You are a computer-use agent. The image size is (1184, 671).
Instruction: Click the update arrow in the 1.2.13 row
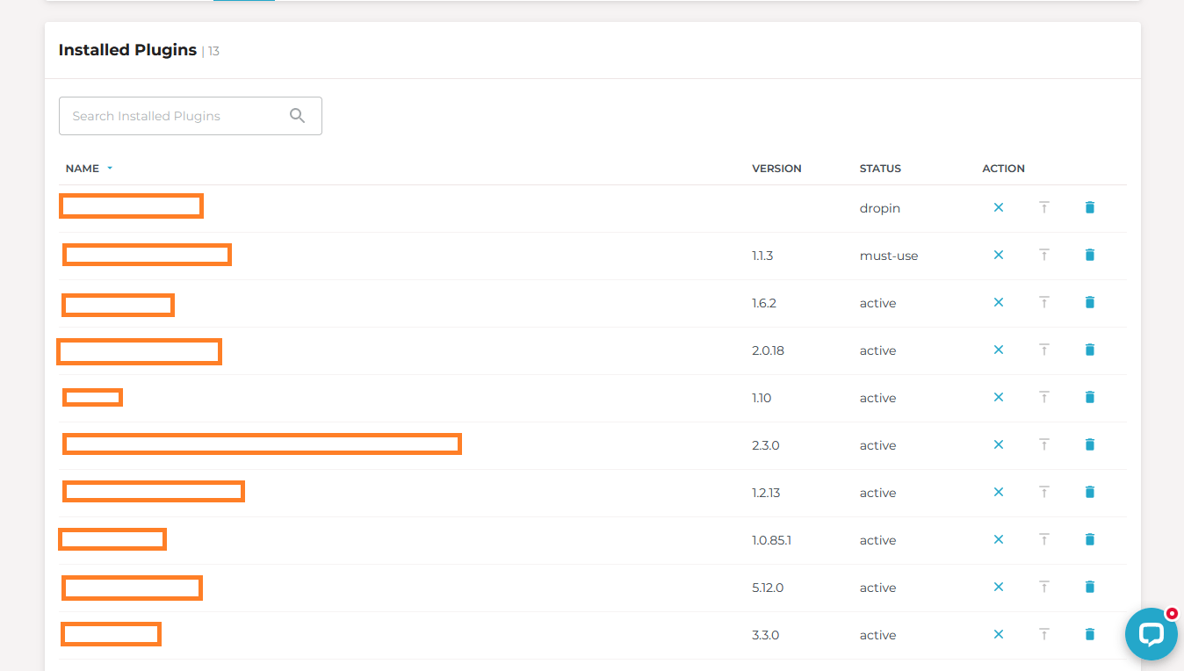tap(1044, 492)
